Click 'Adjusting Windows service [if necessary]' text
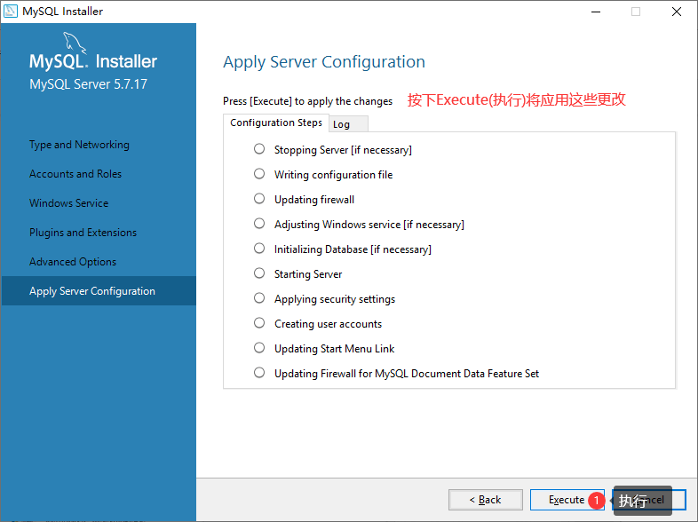698x522 pixels. point(369,225)
